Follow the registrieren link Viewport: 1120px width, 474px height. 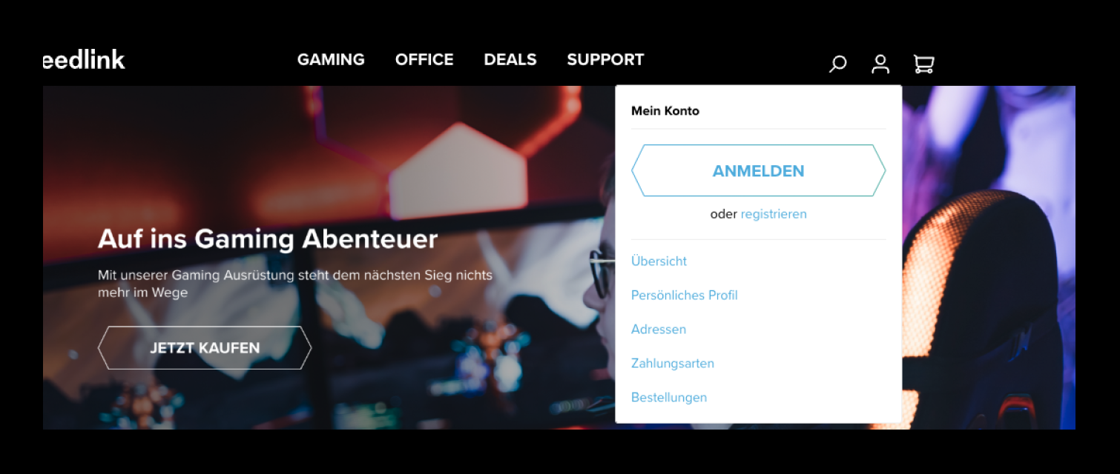coord(774,214)
